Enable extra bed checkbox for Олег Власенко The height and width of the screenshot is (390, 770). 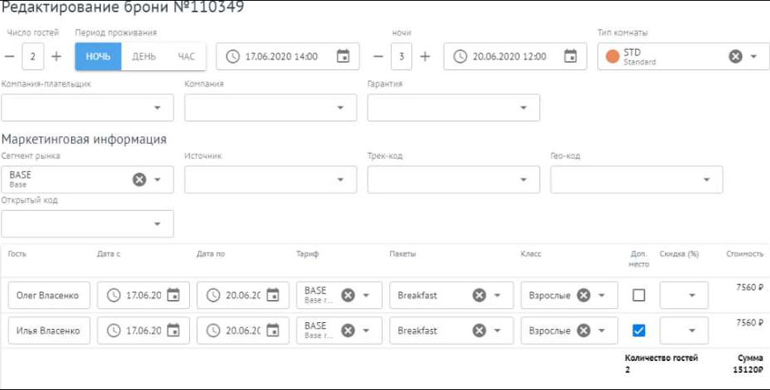(x=639, y=295)
